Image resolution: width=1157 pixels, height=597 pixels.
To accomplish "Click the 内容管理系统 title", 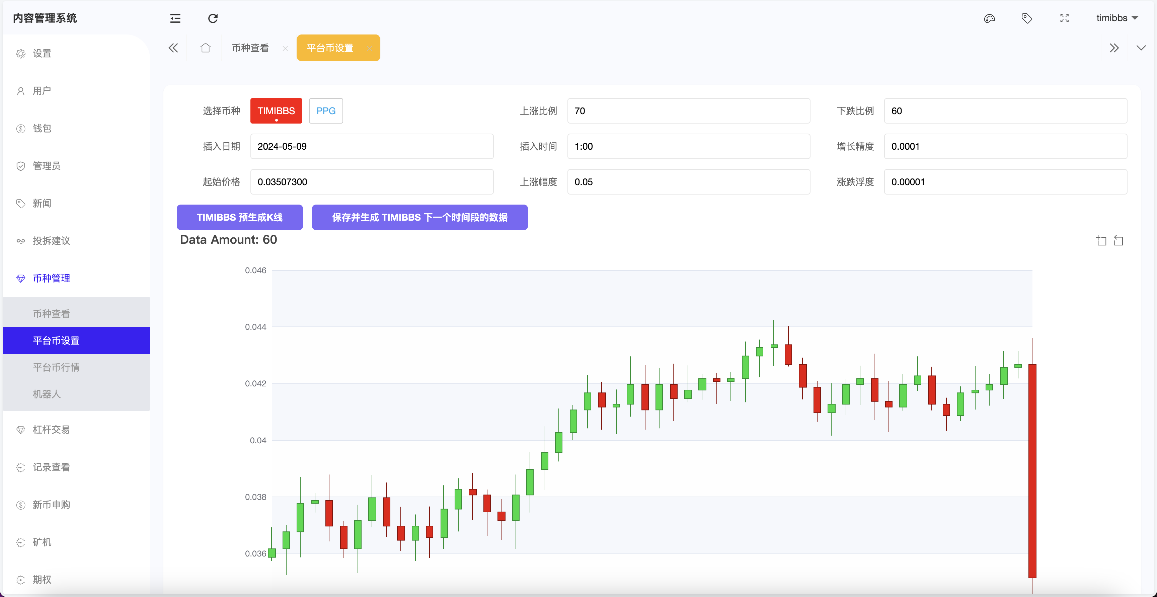I will (x=45, y=18).
